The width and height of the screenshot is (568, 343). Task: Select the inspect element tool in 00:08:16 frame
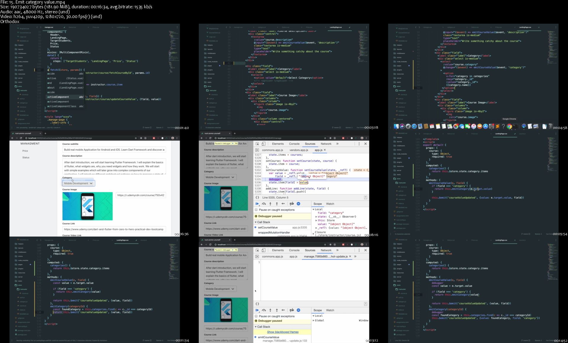click(257, 144)
